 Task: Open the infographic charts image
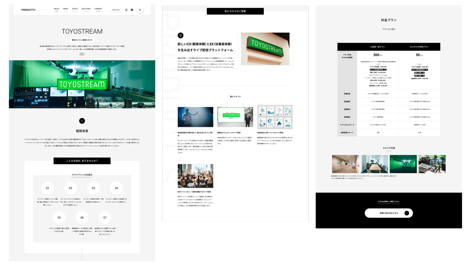pos(275,117)
